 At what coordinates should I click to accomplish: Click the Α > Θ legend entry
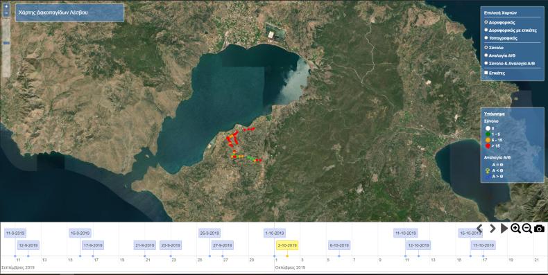[497, 177]
